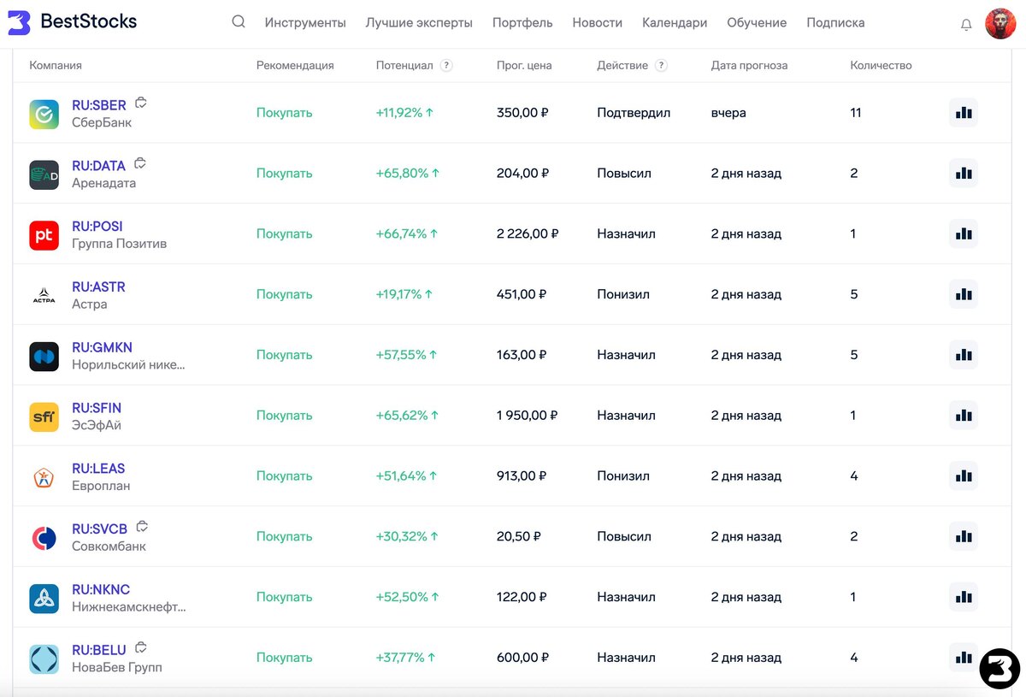Screen dimensions: 1026x697
Task: Open chart icon for RU:SBER row
Action: point(964,113)
